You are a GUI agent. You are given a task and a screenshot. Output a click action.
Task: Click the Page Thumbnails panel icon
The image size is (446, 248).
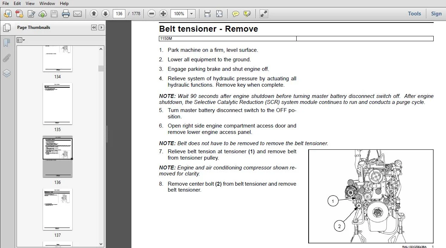pyautogui.click(x=7, y=27)
